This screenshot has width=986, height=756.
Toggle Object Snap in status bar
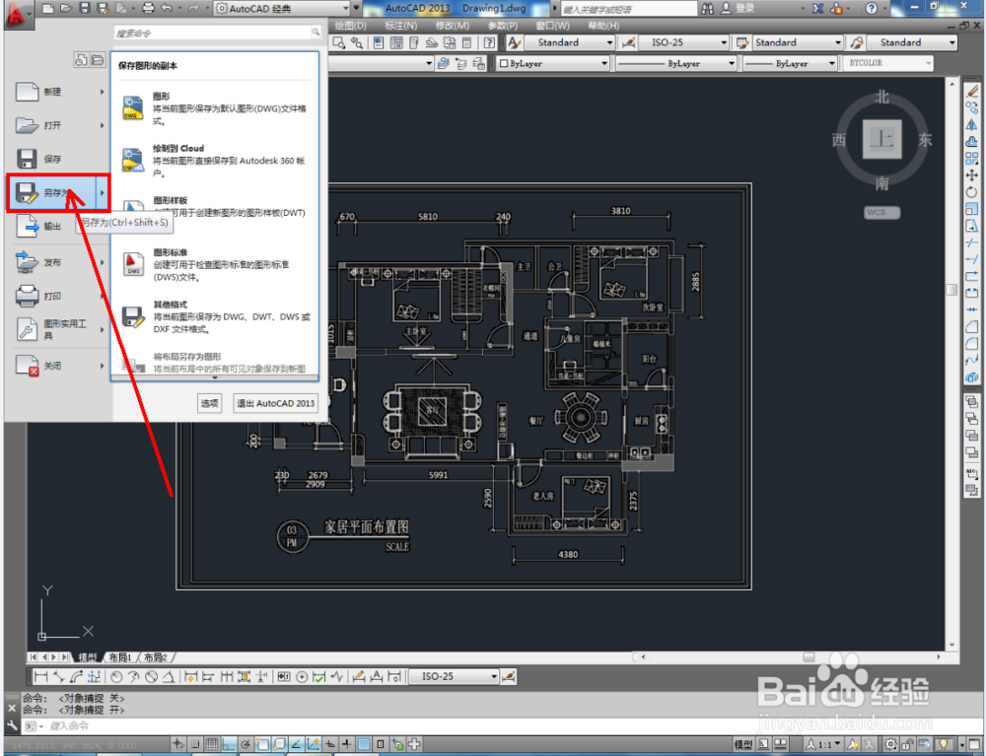[x=262, y=745]
